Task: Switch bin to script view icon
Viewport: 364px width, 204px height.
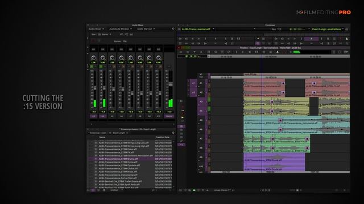Action: [x=104, y=190]
